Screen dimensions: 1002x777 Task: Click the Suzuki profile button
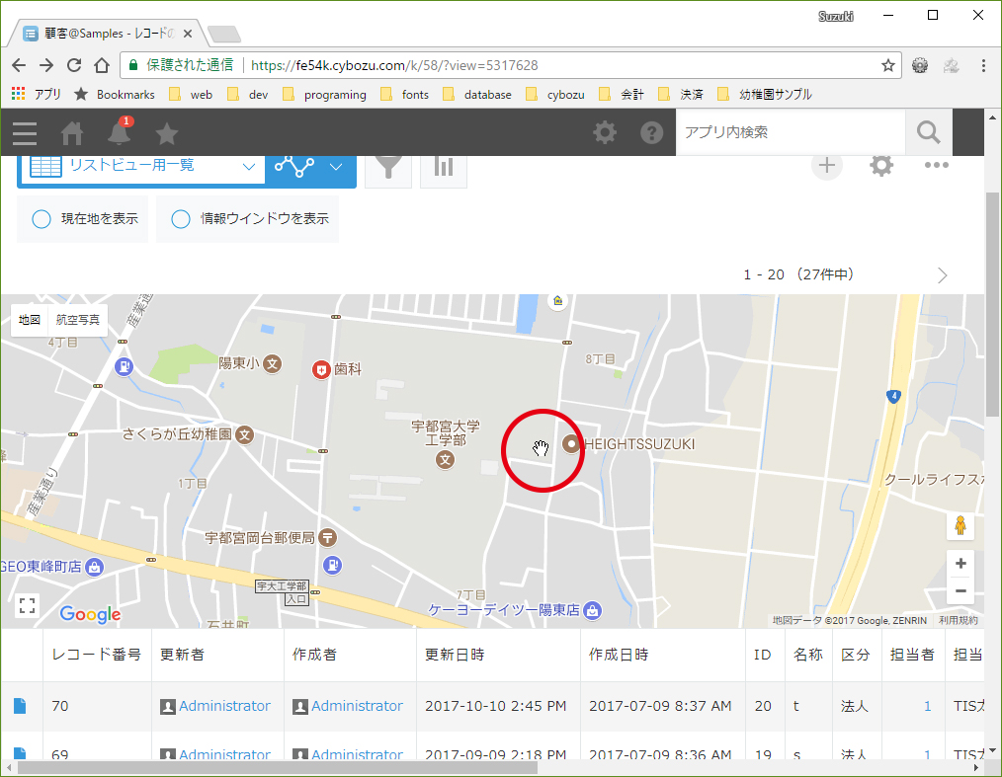tap(836, 16)
